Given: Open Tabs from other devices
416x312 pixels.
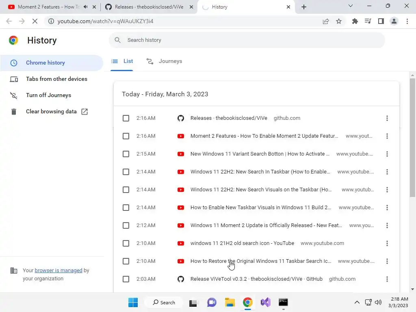Looking at the screenshot, I should tap(52, 79).
